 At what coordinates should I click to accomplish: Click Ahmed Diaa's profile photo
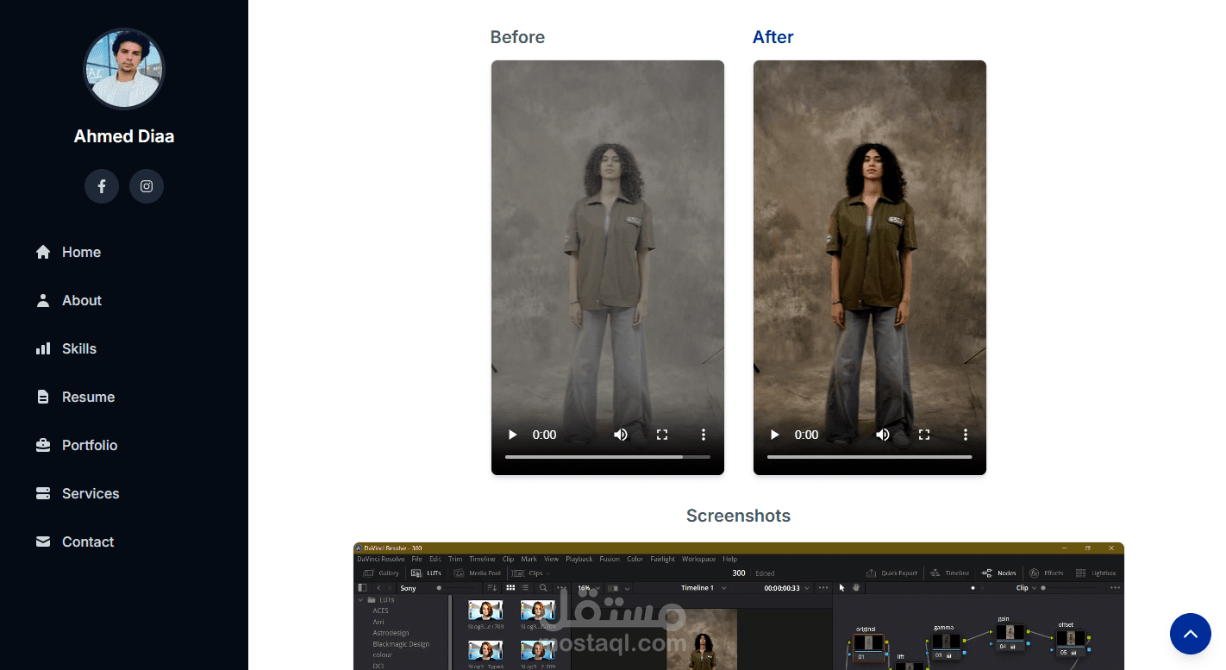(x=124, y=69)
